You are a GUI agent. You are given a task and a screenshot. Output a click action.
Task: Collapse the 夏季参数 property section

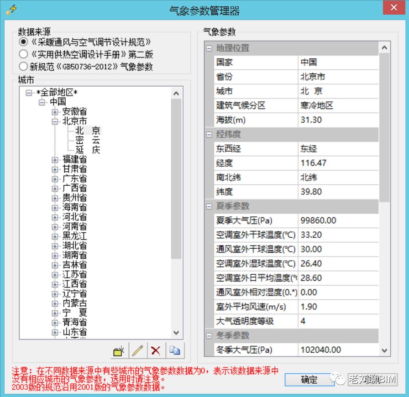click(209, 207)
